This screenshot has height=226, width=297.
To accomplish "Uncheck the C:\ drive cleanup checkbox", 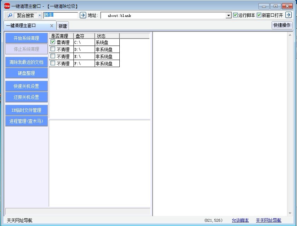I will point(53,42).
